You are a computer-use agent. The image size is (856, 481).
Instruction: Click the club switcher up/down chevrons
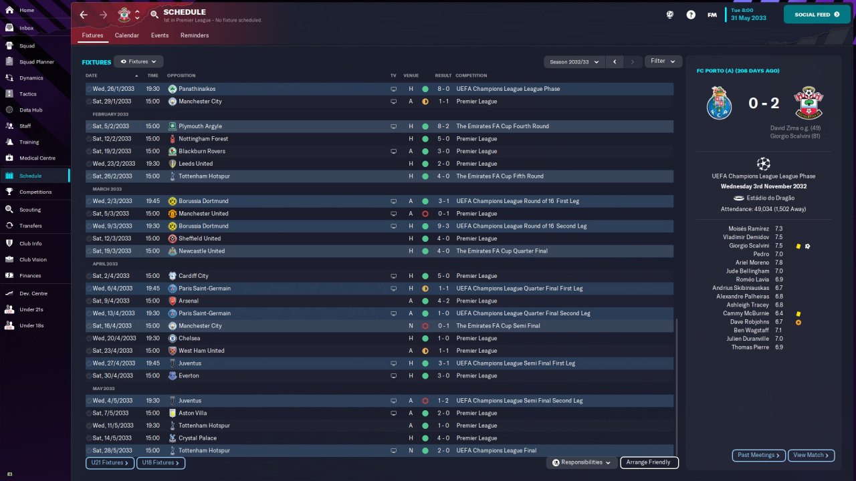pyautogui.click(x=137, y=15)
